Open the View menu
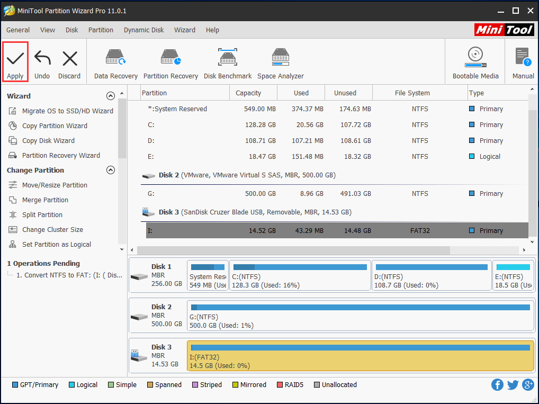 coord(48,30)
